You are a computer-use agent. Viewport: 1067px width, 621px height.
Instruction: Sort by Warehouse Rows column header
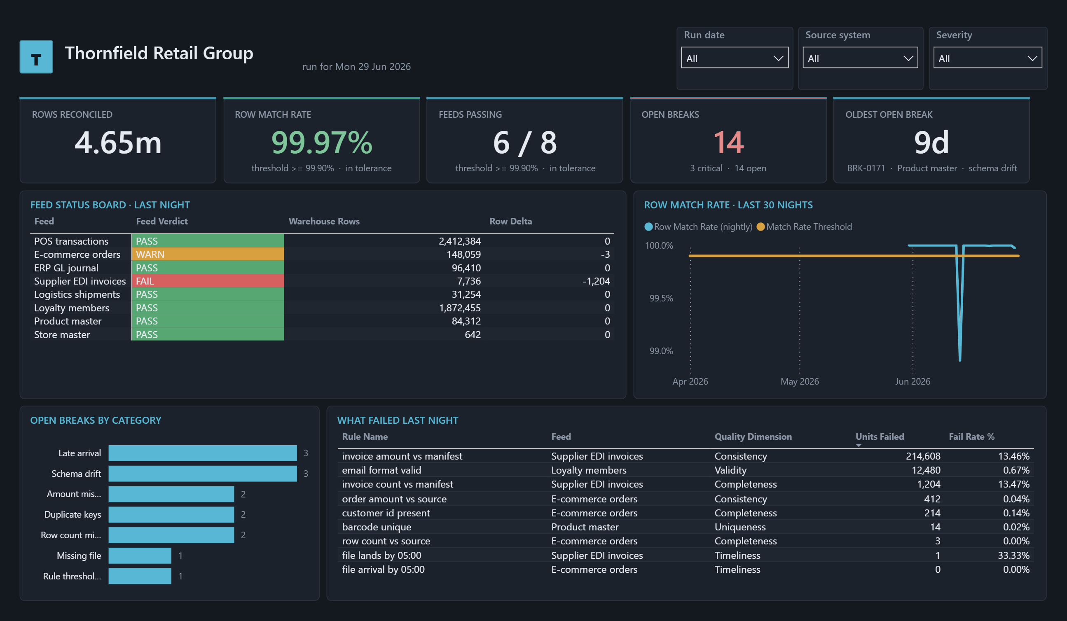[324, 222]
